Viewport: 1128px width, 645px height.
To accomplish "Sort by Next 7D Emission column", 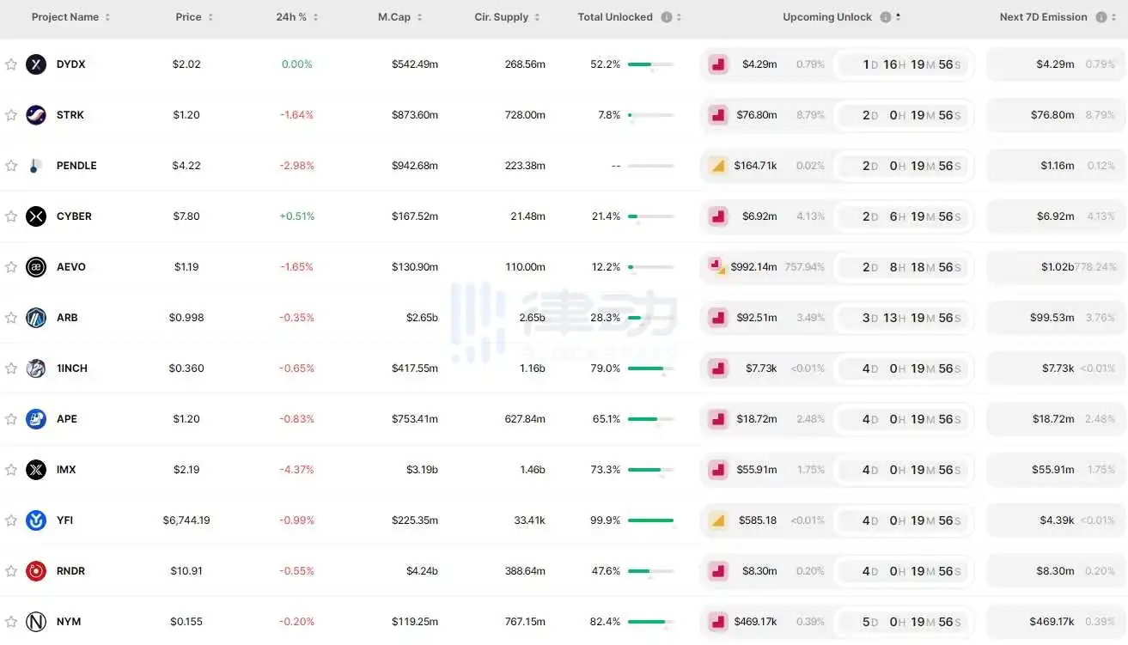I will click(1058, 17).
